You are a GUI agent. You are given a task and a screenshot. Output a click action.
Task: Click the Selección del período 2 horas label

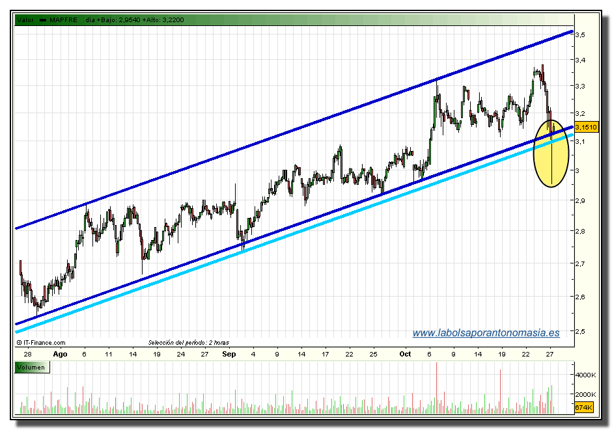(188, 343)
